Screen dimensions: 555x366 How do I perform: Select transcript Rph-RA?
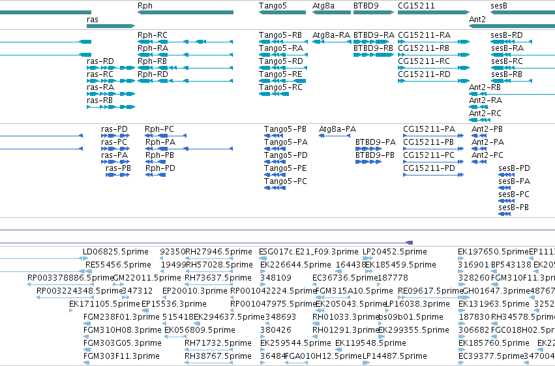click(185, 55)
